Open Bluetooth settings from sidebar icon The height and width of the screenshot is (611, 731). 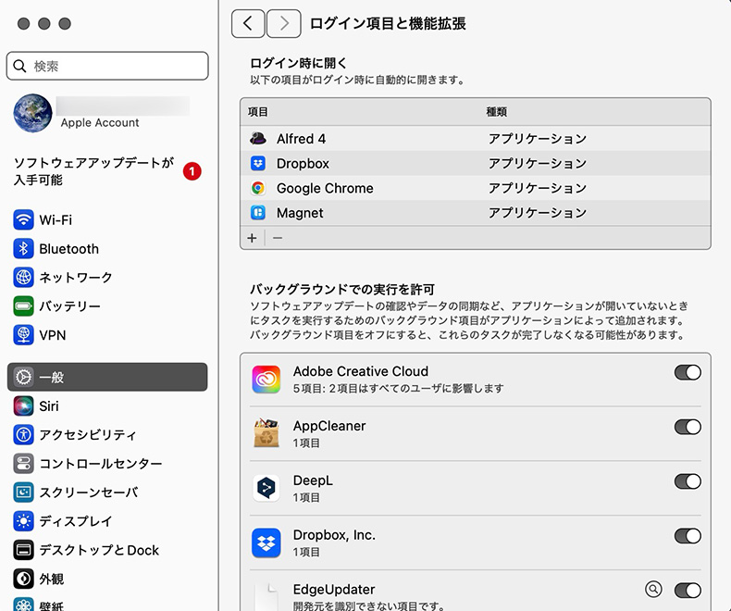coord(24,249)
